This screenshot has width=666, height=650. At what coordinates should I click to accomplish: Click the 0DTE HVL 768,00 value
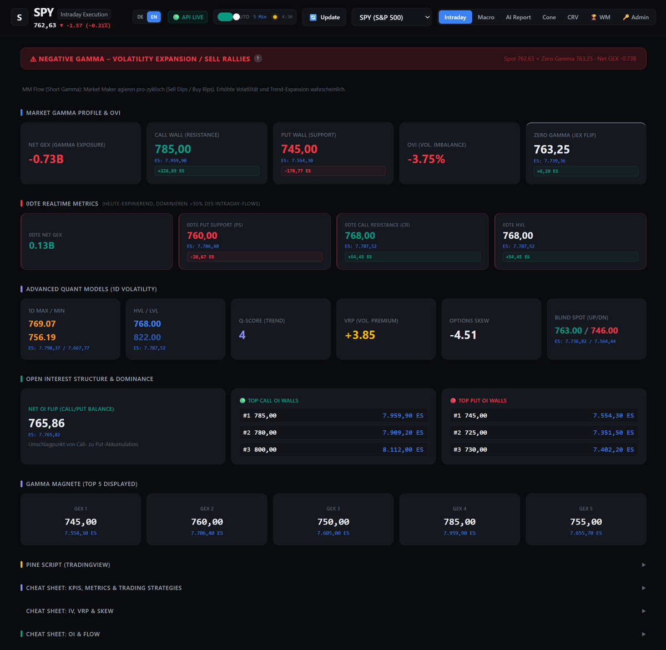[518, 235]
